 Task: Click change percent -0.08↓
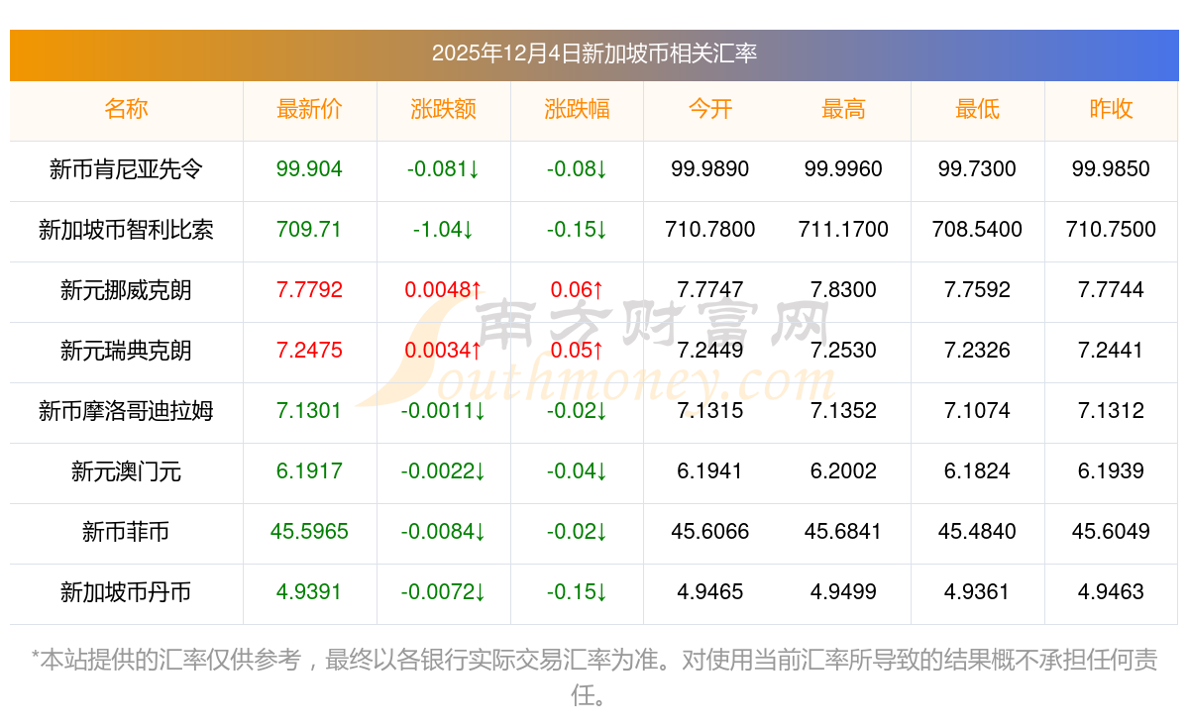tap(577, 169)
